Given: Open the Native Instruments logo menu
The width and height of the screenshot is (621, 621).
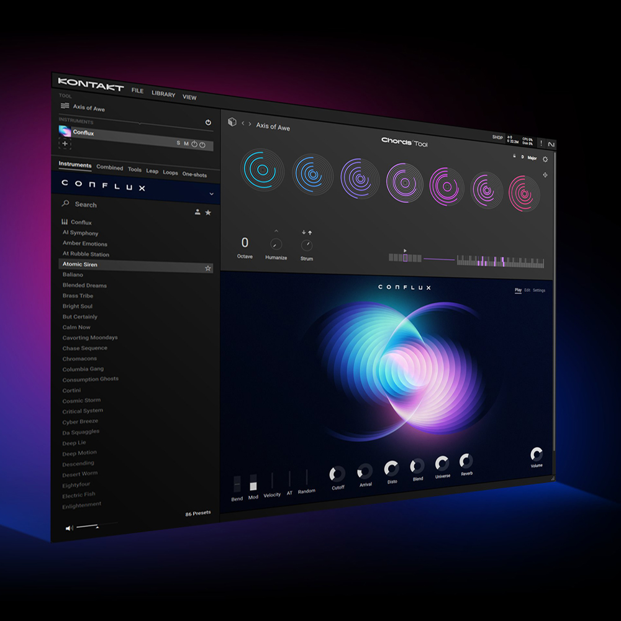Looking at the screenshot, I should click(551, 145).
